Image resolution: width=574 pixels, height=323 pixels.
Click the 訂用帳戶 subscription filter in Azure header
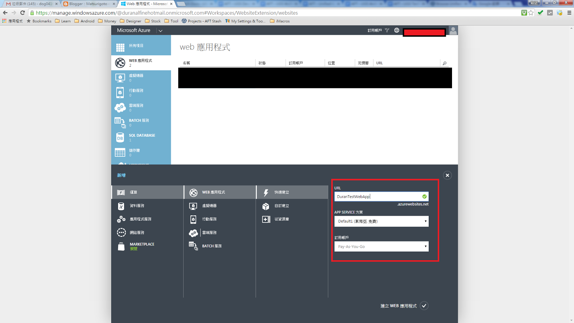[x=378, y=31]
